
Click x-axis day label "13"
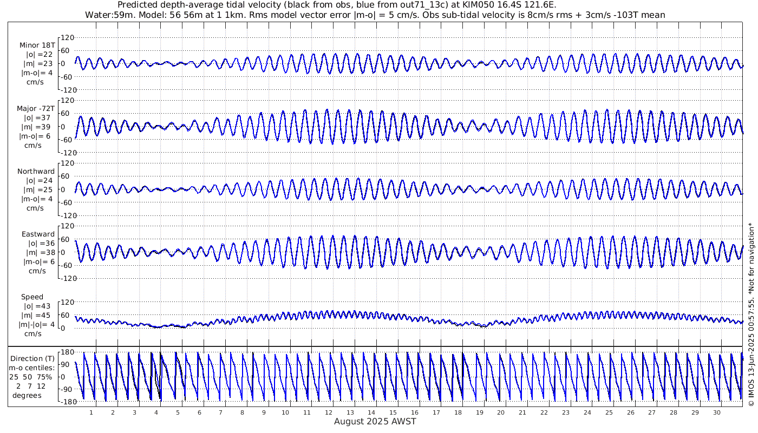pos(350,412)
